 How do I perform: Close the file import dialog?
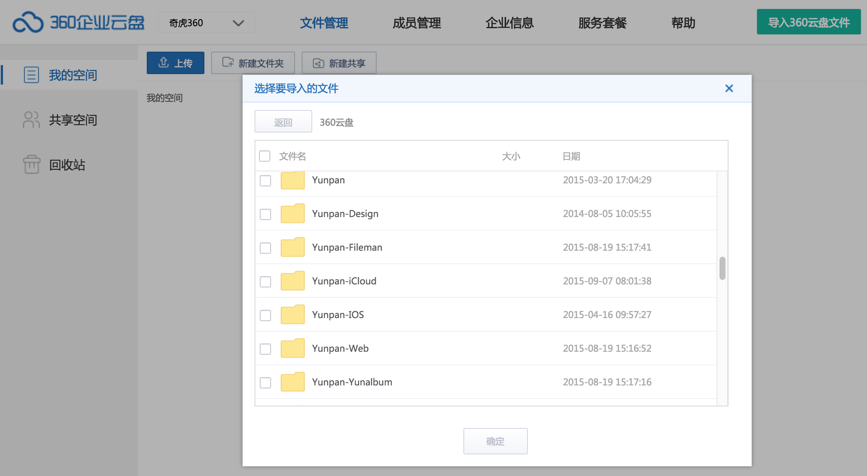[x=729, y=88]
